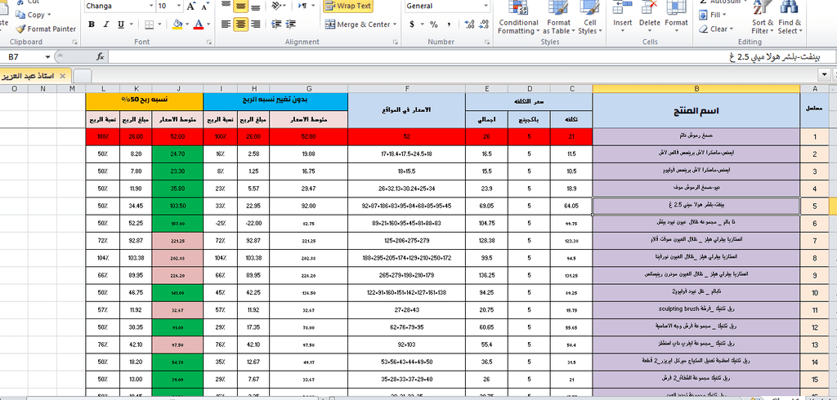Open Number format dialog launcher

coord(487,42)
